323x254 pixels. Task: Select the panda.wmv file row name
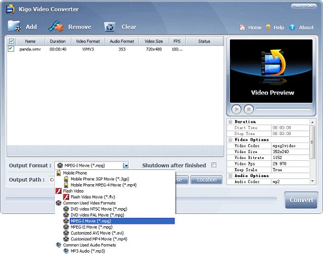pos(30,49)
